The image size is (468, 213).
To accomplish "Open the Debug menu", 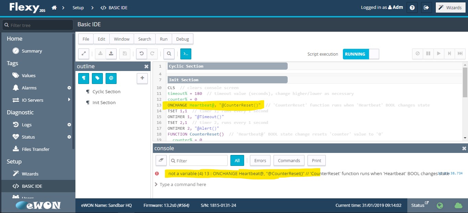I will tap(182, 39).
